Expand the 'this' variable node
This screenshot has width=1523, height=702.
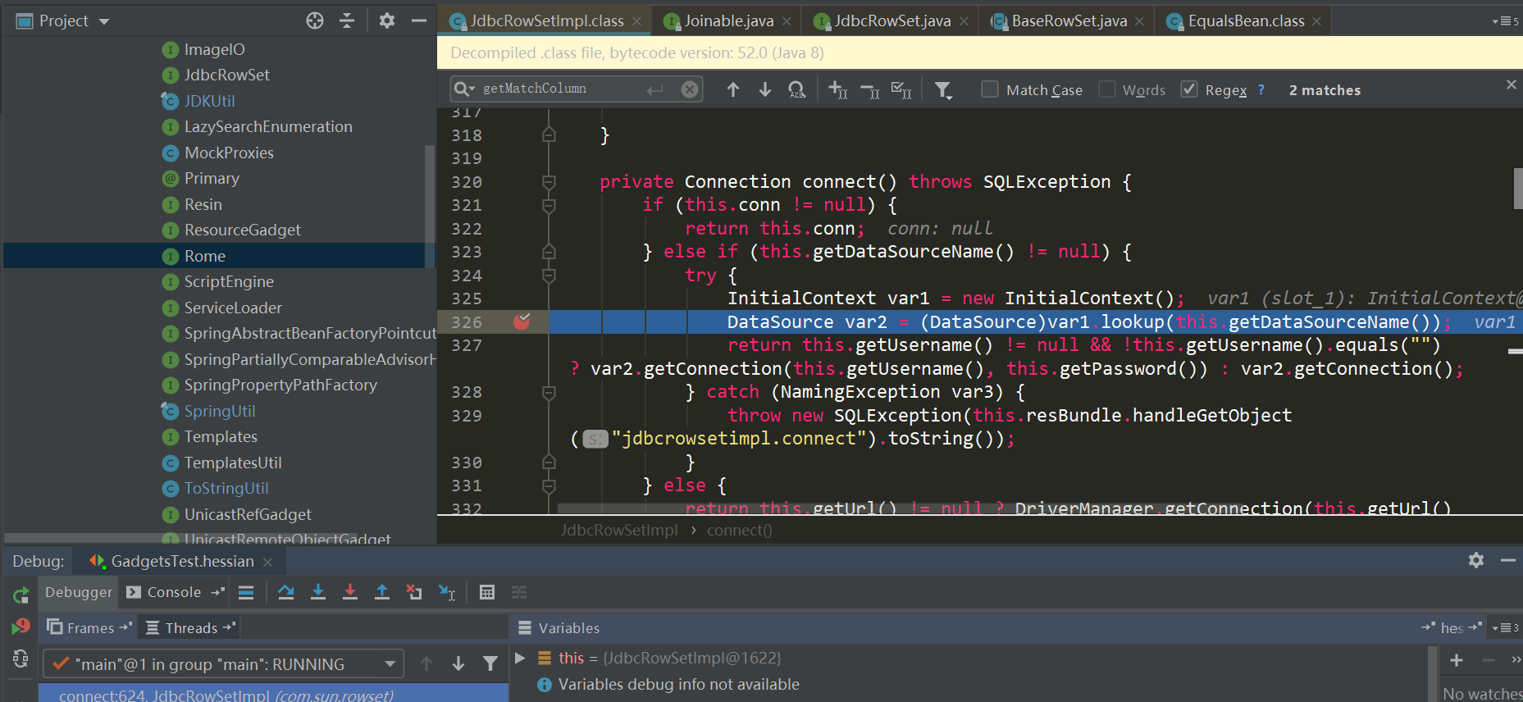click(520, 658)
